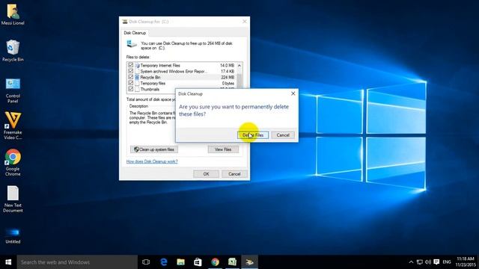
Task: Select the Disk Cleanup taskbar icon
Action: click(x=249, y=262)
